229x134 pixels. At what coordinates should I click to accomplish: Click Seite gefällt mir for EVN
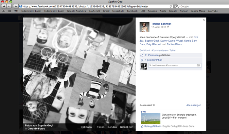coord(152,126)
